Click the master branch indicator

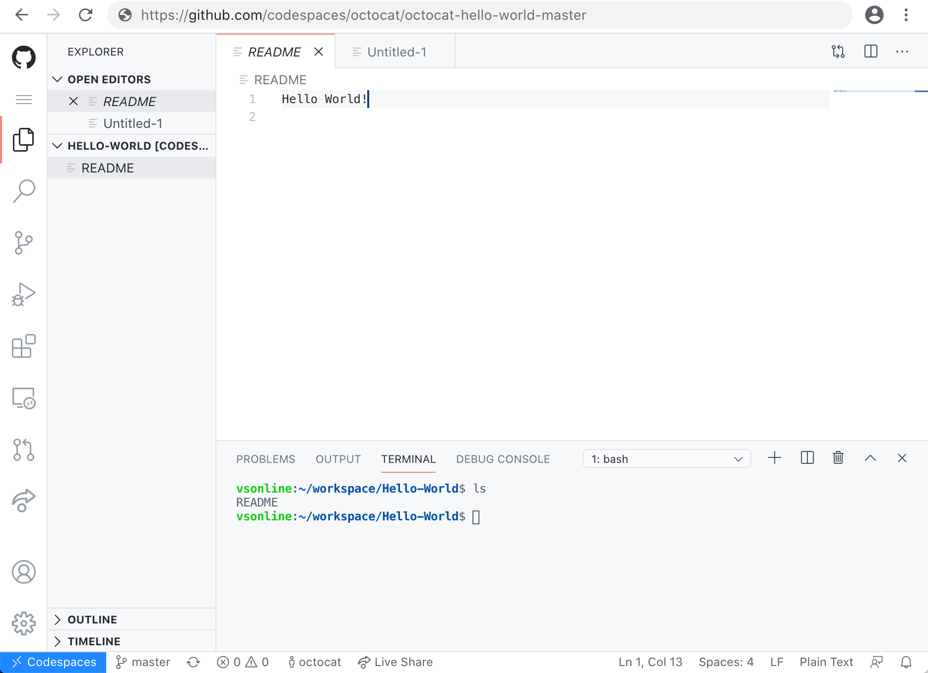tap(142, 662)
